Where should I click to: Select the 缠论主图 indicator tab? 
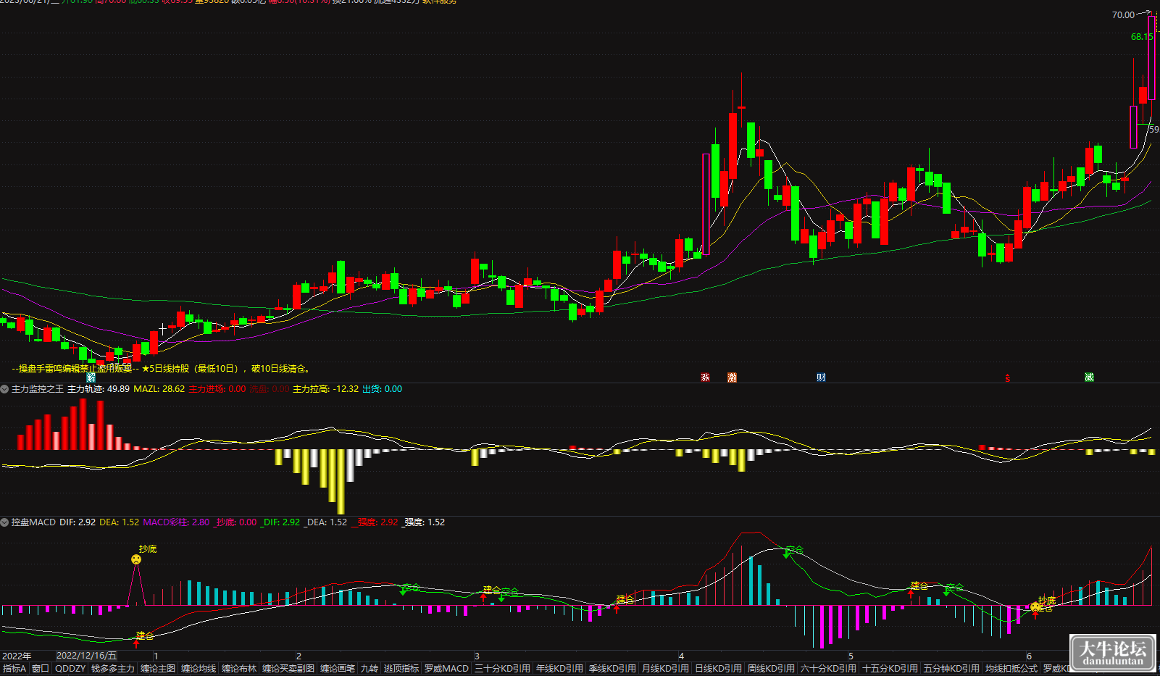coord(158,669)
